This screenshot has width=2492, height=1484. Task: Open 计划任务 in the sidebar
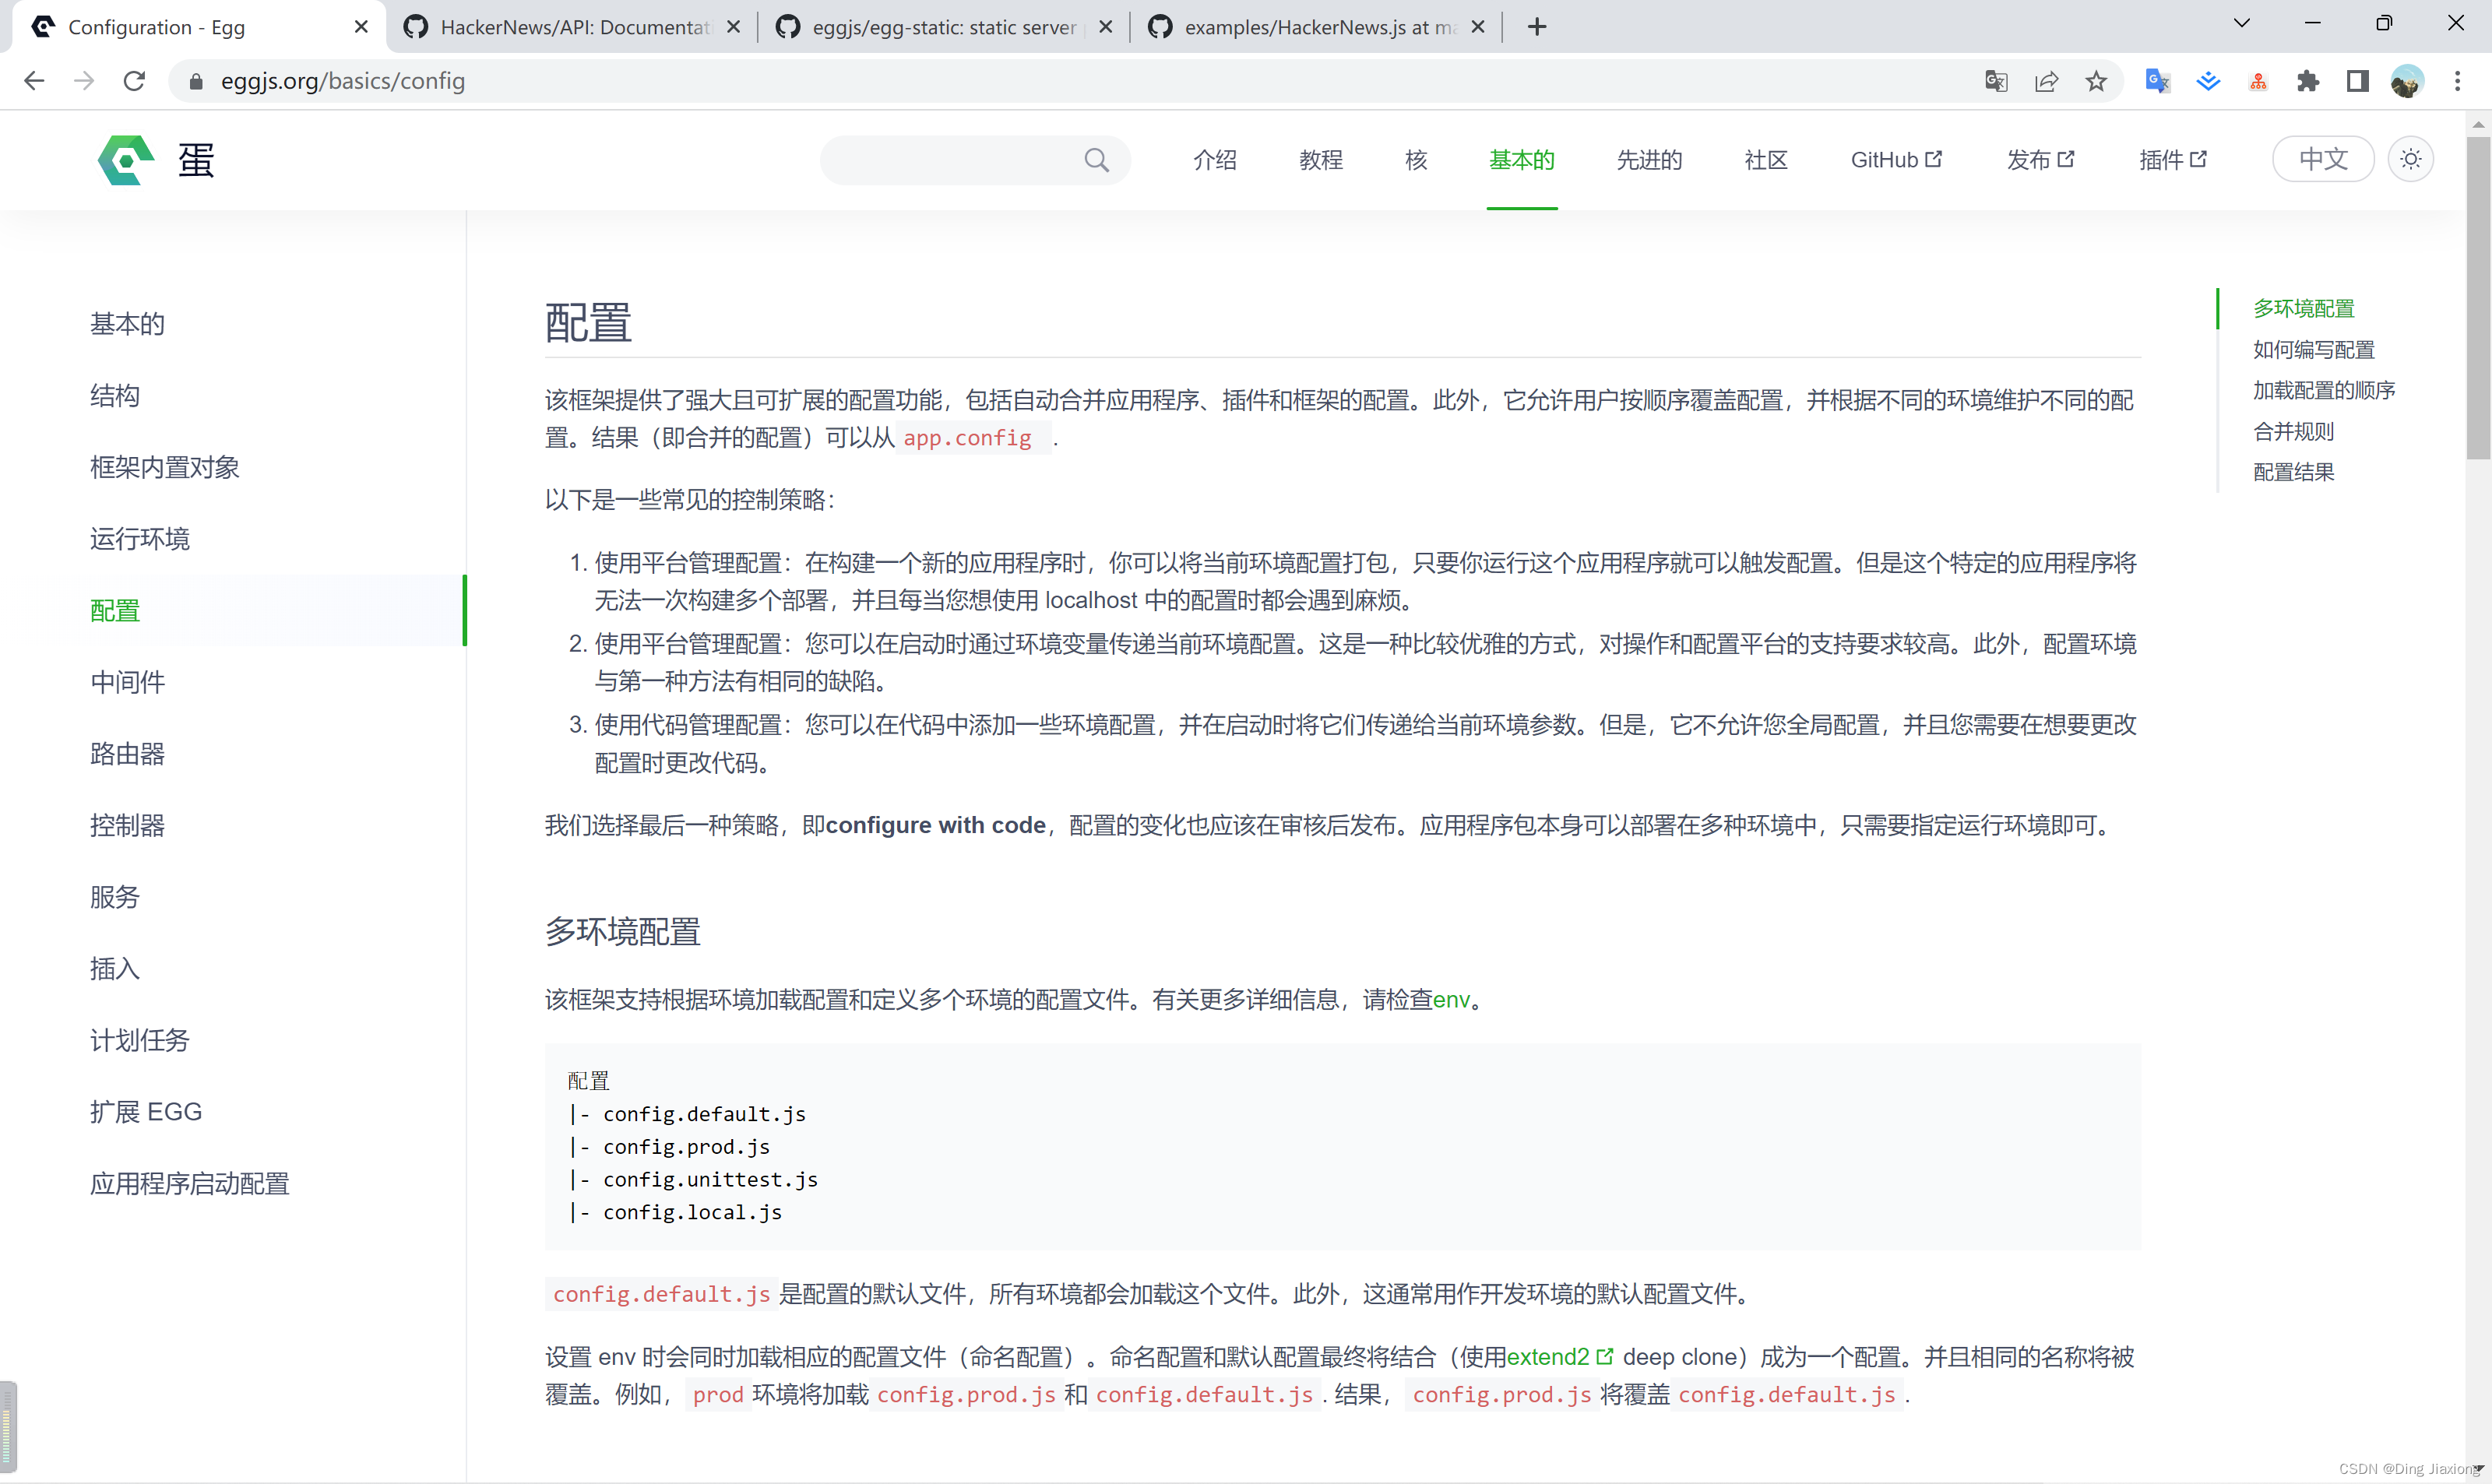140,1040
